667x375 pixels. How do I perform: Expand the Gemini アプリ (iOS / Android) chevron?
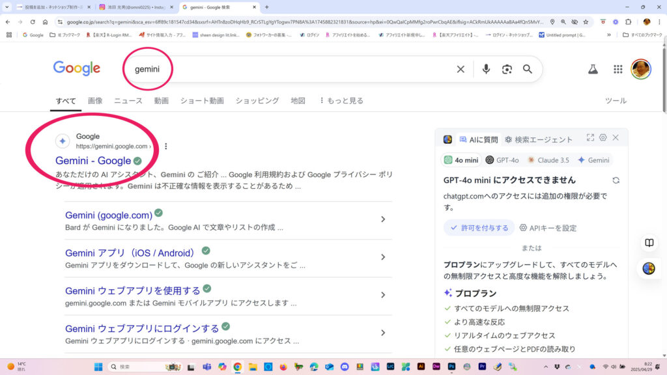[x=383, y=257]
